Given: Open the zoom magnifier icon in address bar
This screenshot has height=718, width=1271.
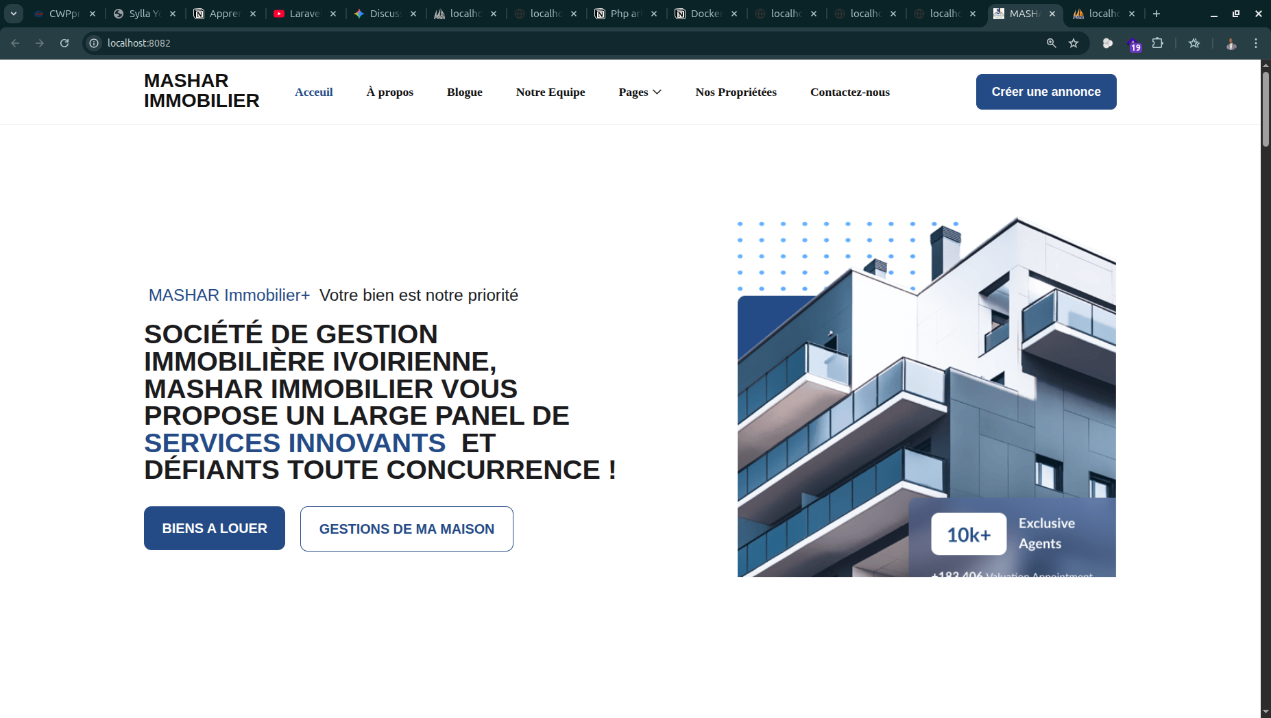Looking at the screenshot, I should point(1051,43).
